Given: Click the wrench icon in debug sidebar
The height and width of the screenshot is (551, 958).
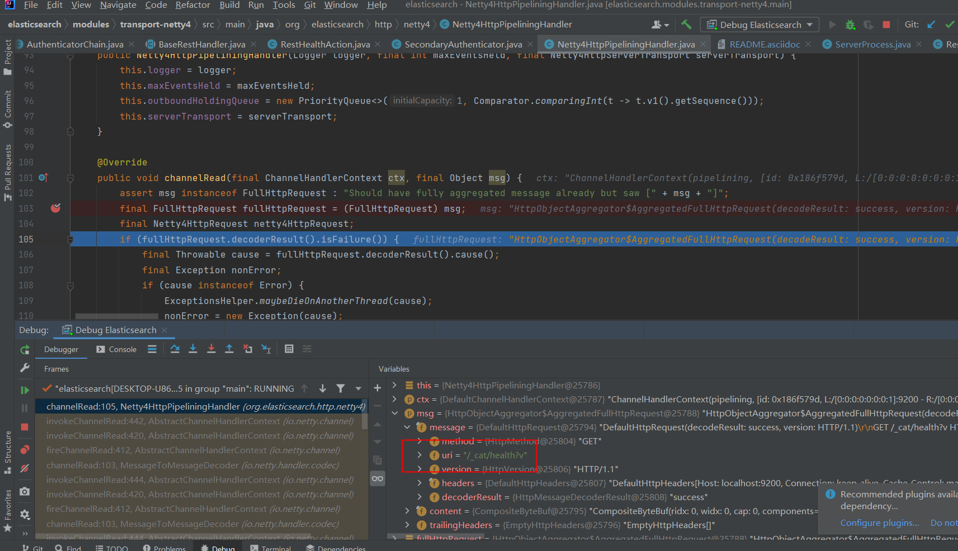Looking at the screenshot, I should (25, 368).
